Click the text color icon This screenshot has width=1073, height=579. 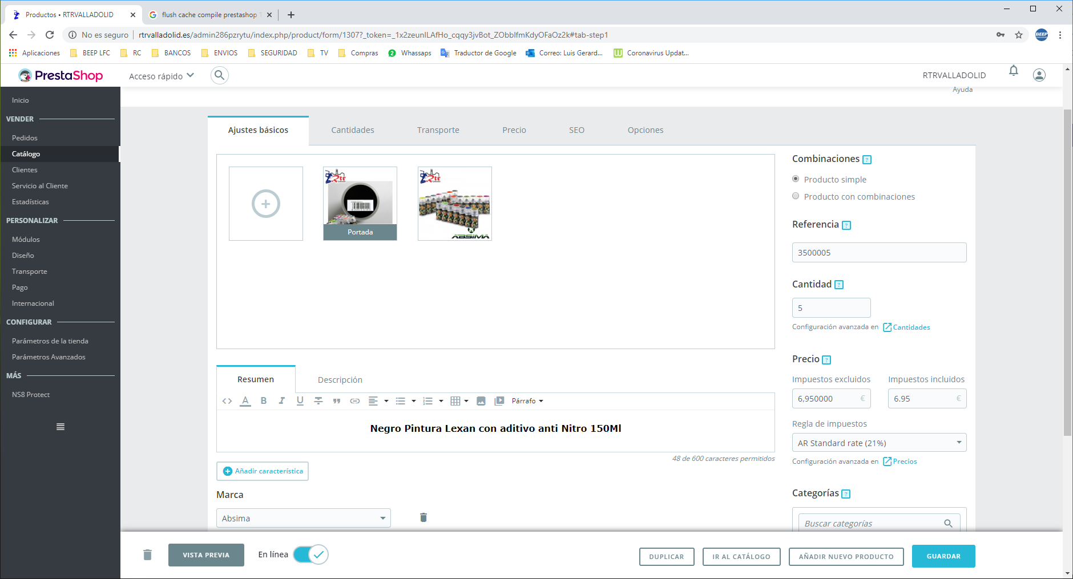[245, 401]
